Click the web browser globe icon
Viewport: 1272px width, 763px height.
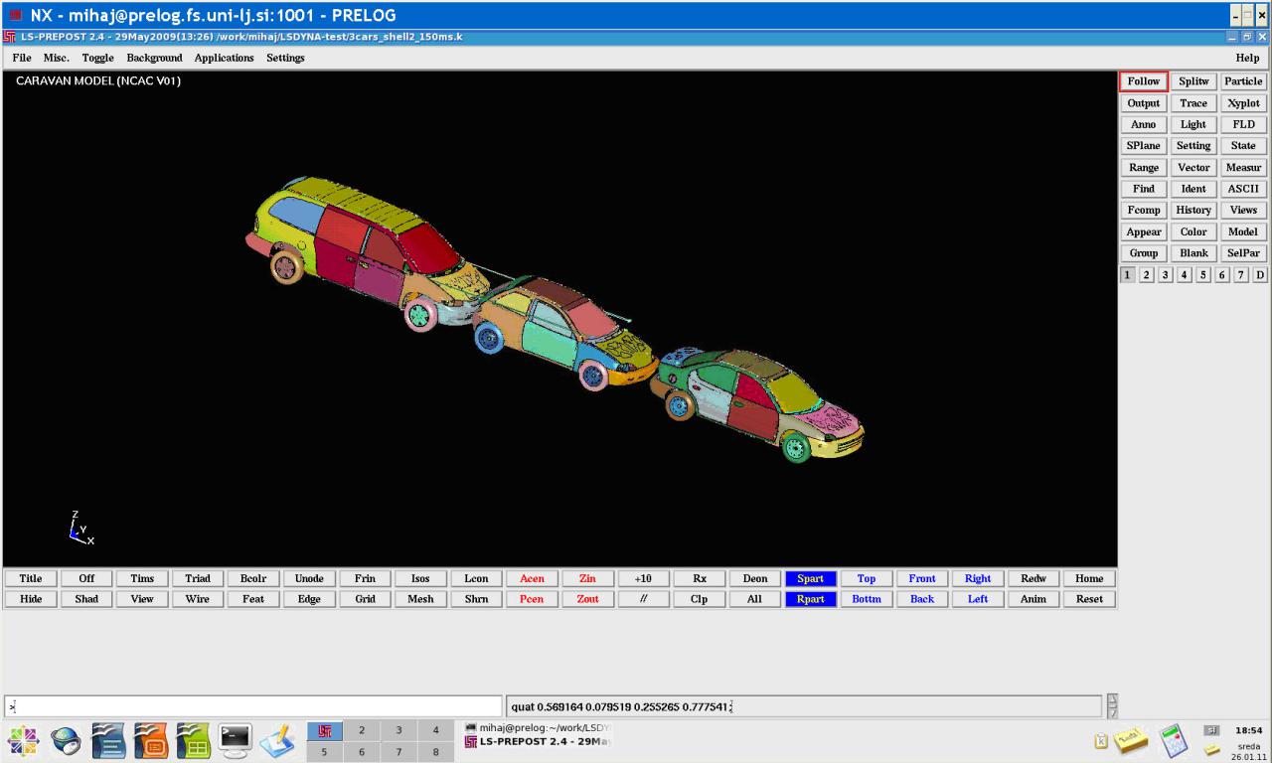(x=66, y=740)
